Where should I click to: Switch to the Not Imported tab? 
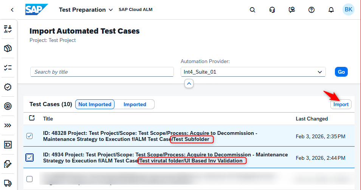point(95,104)
